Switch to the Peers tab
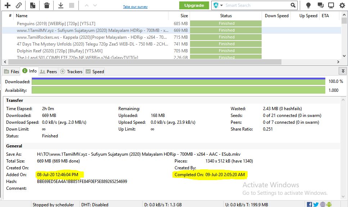 [x=48, y=71]
